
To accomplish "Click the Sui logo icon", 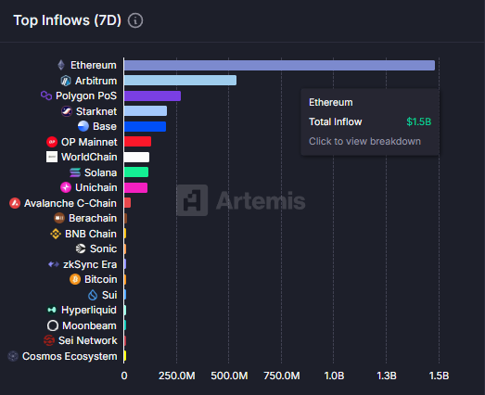I will point(93,295).
